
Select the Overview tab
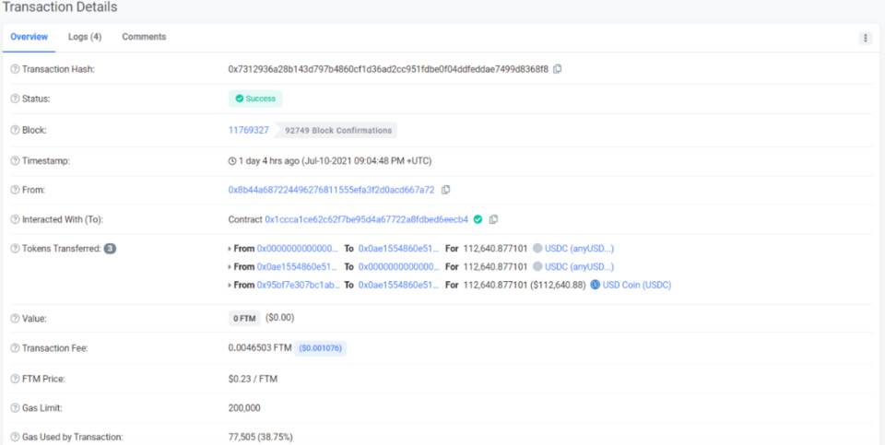click(x=29, y=37)
